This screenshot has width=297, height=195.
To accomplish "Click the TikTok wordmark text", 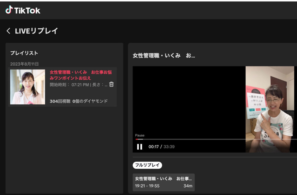I will click(27, 10).
